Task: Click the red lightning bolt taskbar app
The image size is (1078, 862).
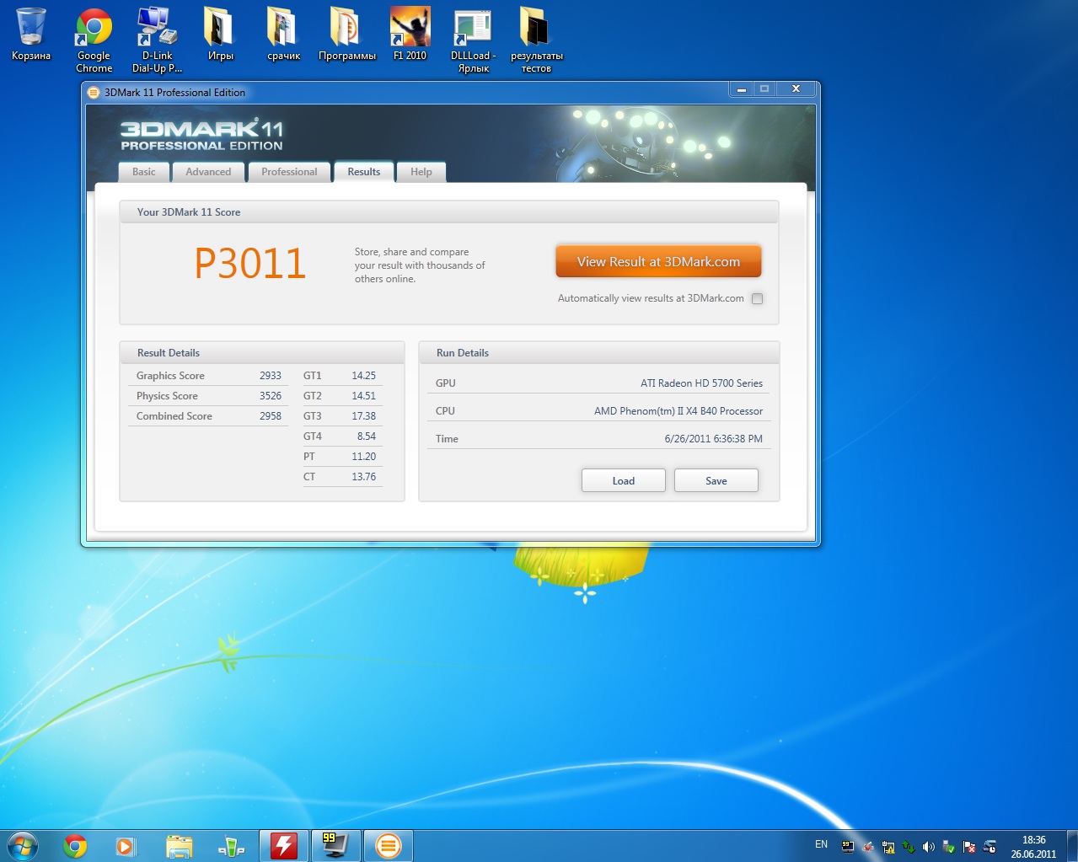Action: 284,846
